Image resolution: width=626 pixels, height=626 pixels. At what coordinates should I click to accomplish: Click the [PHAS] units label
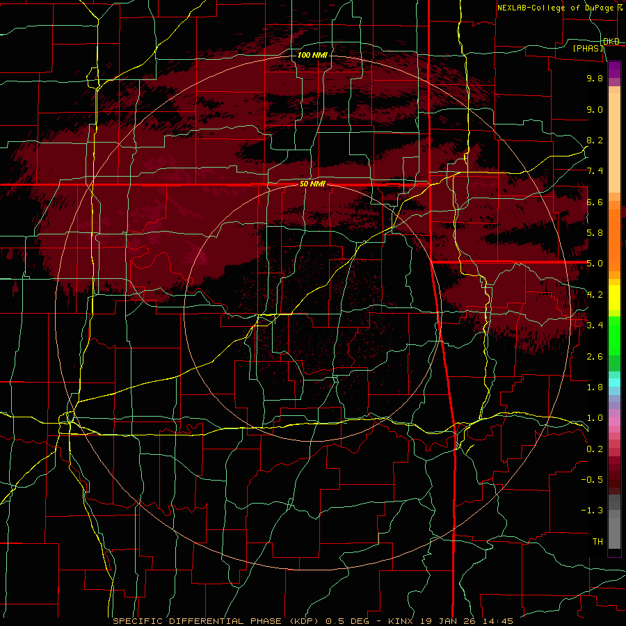point(588,48)
